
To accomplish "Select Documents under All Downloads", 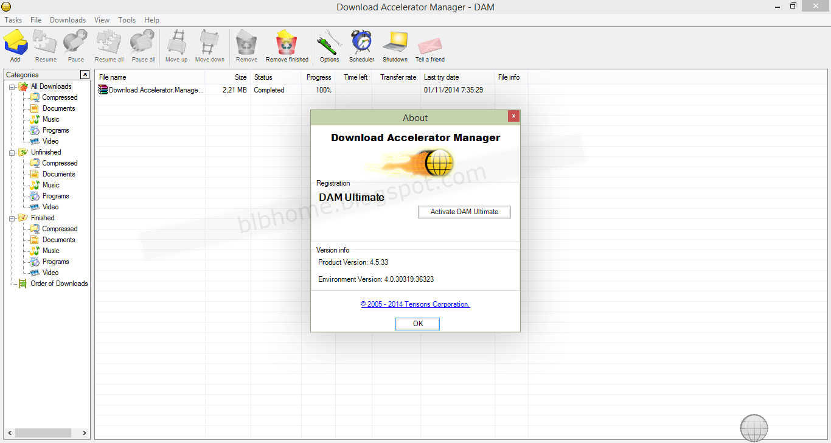I will (x=58, y=108).
